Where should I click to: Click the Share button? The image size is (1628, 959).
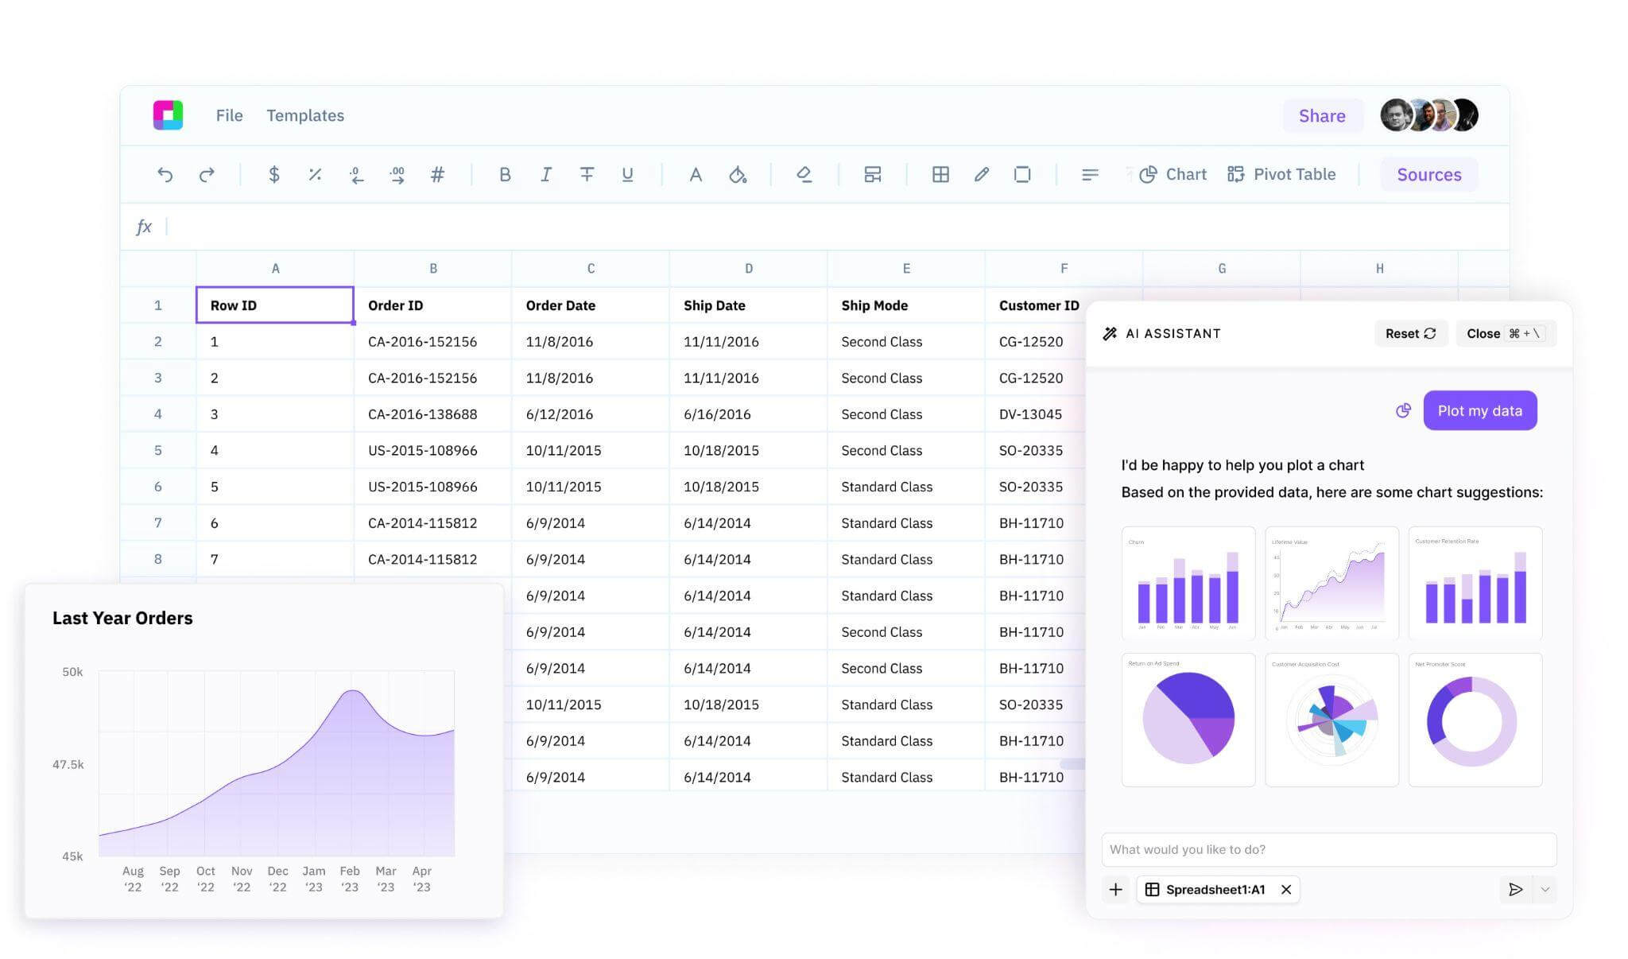click(x=1322, y=115)
